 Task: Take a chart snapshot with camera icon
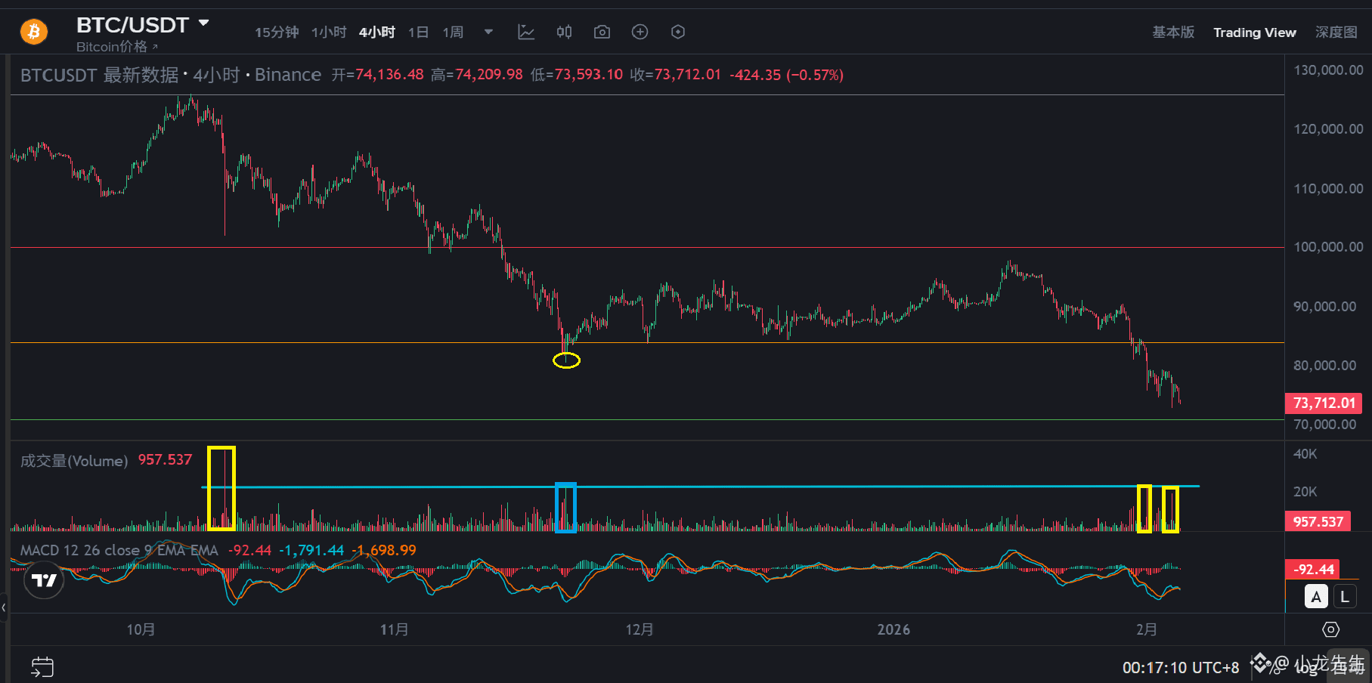(602, 32)
